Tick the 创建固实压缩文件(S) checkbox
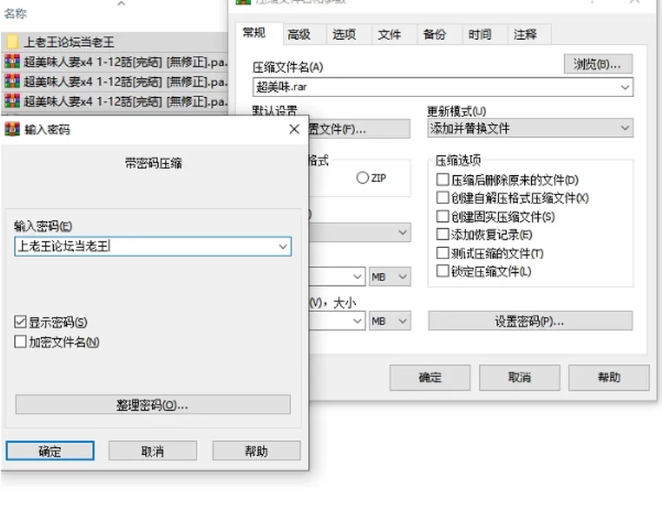The image size is (662, 521). tap(443, 216)
